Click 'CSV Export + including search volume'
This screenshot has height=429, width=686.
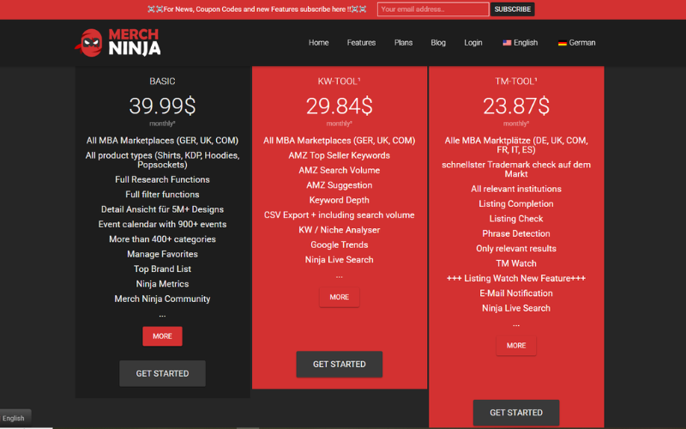[339, 215]
